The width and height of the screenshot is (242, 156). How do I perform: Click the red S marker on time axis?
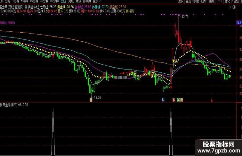click(x=212, y=100)
